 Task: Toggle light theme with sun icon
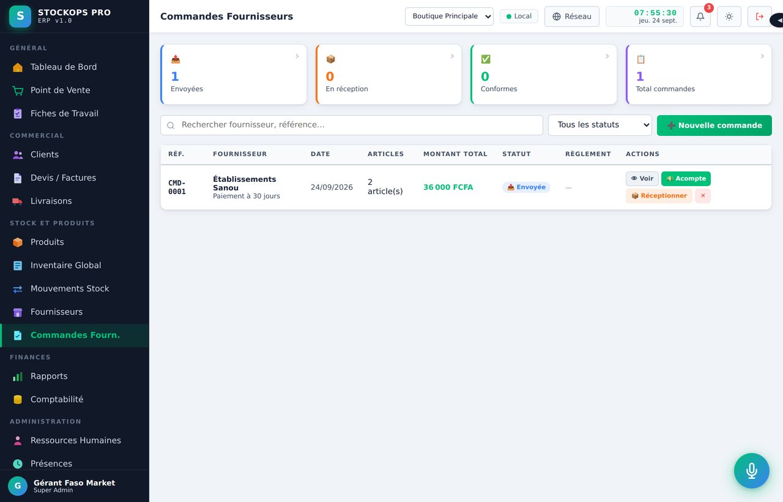click(x=729, y=17)
